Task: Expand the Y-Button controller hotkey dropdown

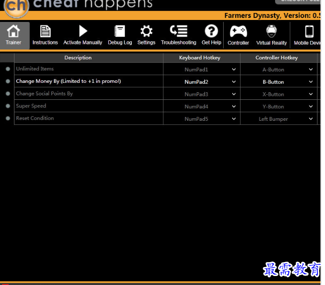Action: (x=311, y=106)
